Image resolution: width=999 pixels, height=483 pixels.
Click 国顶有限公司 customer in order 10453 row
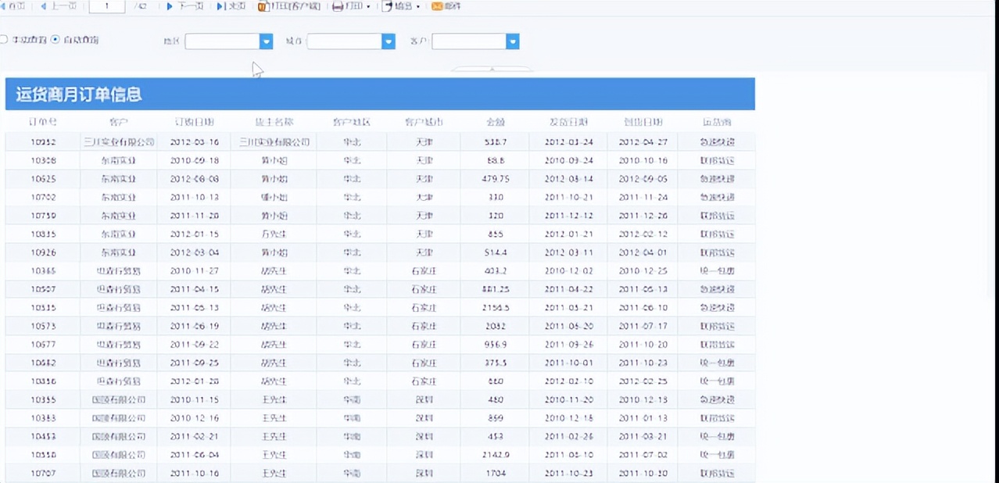[119, 437]
